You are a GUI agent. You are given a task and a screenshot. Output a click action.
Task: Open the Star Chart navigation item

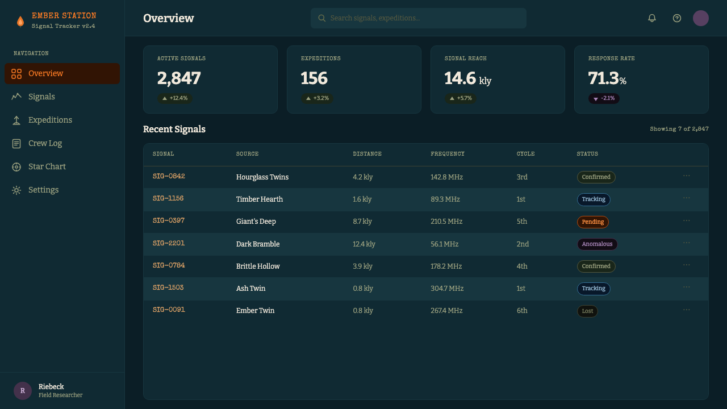click(x=62, y=167)
